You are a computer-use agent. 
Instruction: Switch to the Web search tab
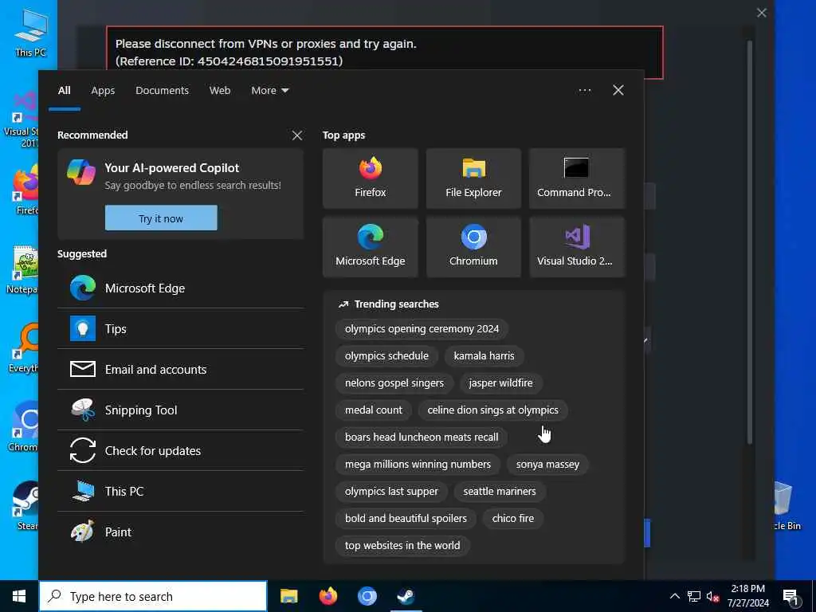click(220, 91)
